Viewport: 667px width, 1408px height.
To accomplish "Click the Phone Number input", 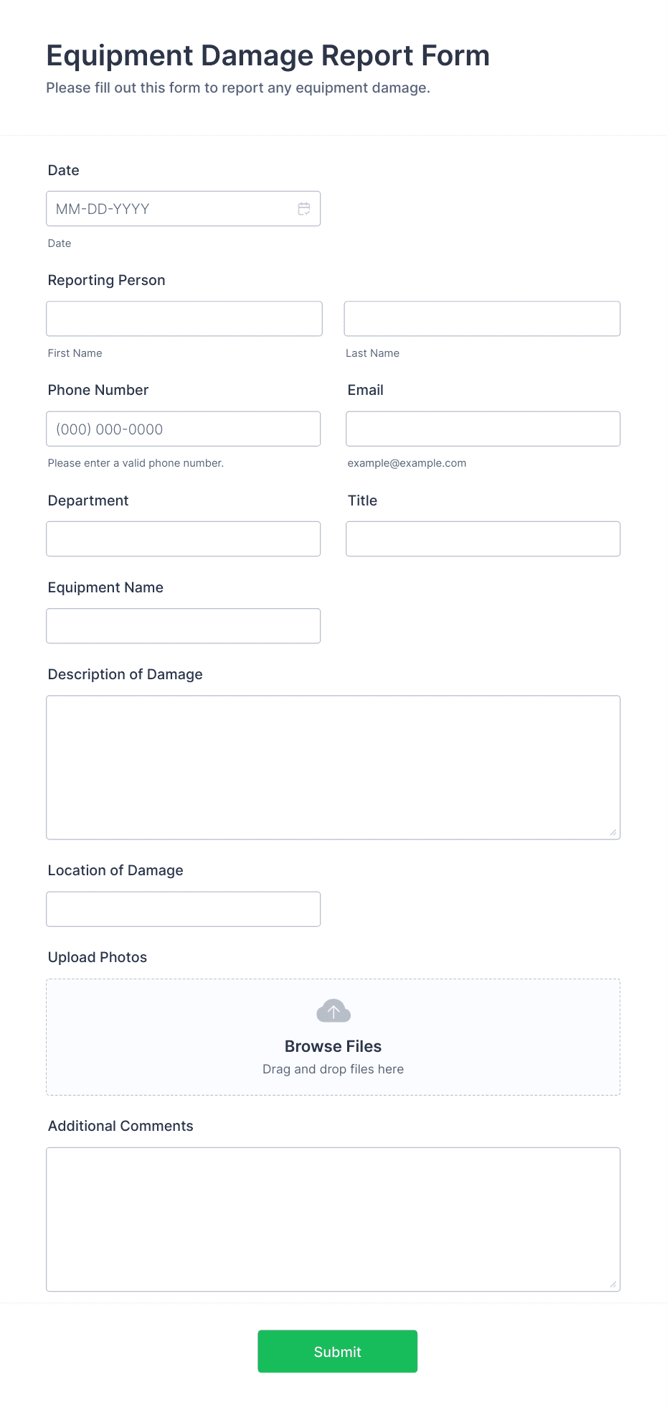I will [183, 429].
